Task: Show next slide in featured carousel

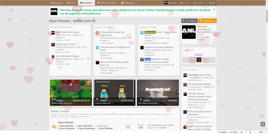Action: [x=178, y=92]
